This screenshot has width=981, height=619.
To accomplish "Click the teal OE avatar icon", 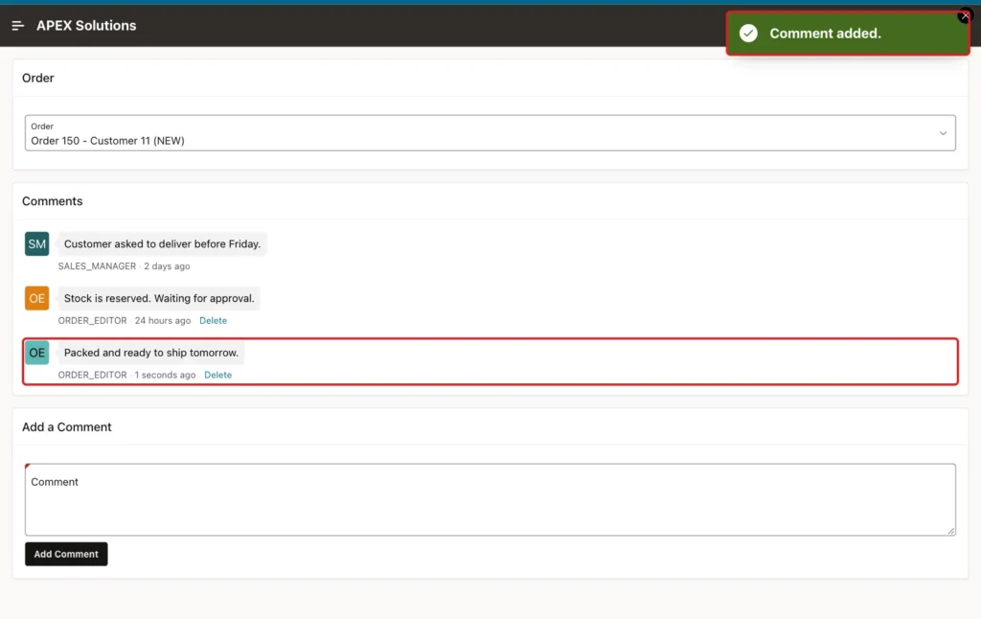I will click(37, 353).
